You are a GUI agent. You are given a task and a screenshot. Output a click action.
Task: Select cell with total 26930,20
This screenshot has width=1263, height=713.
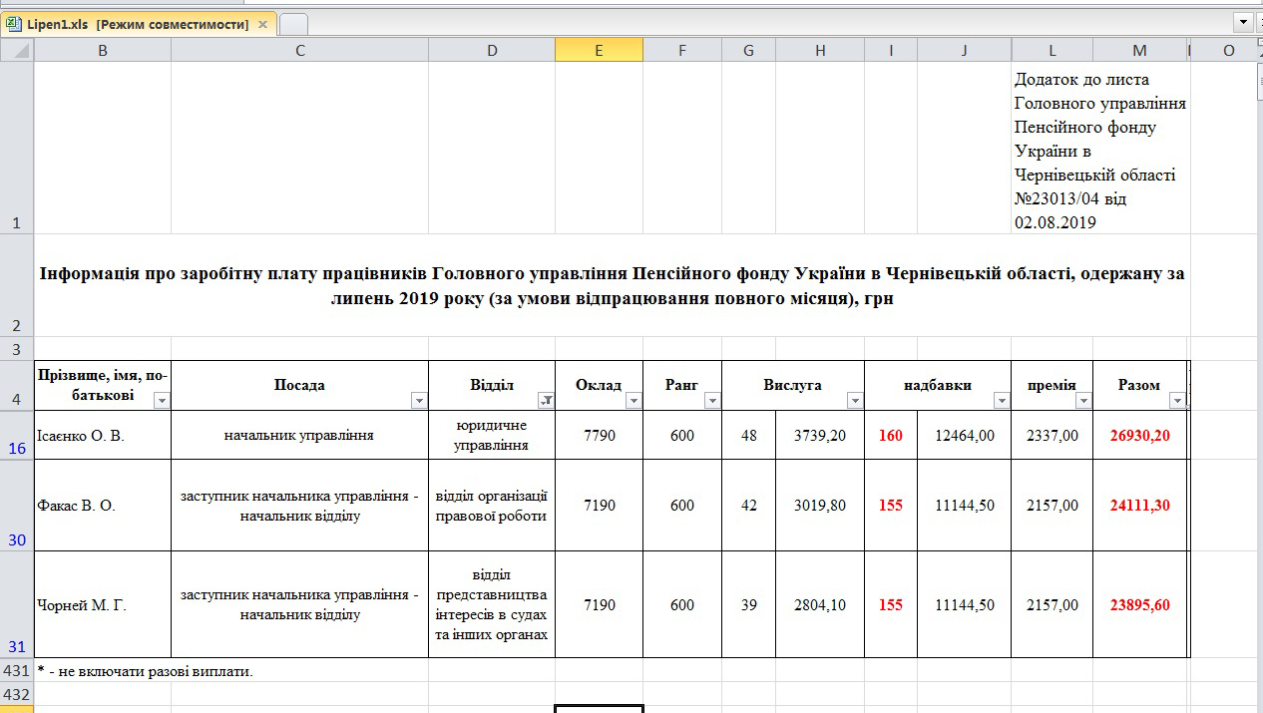[x=1139, y=435]
